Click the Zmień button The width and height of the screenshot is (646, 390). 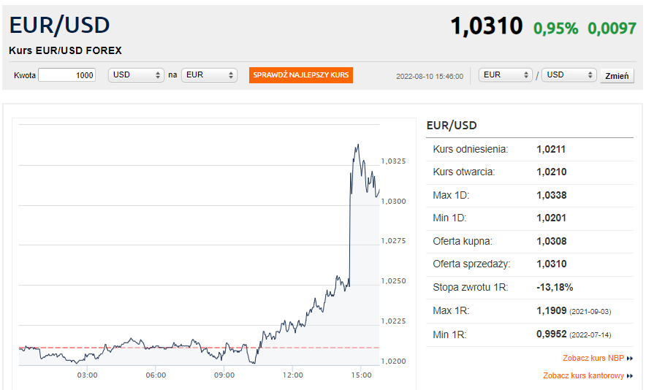click(617, 76)
